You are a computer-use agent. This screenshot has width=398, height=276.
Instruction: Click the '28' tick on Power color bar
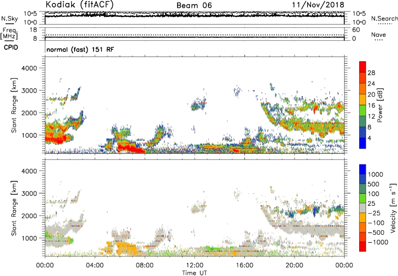371,73
